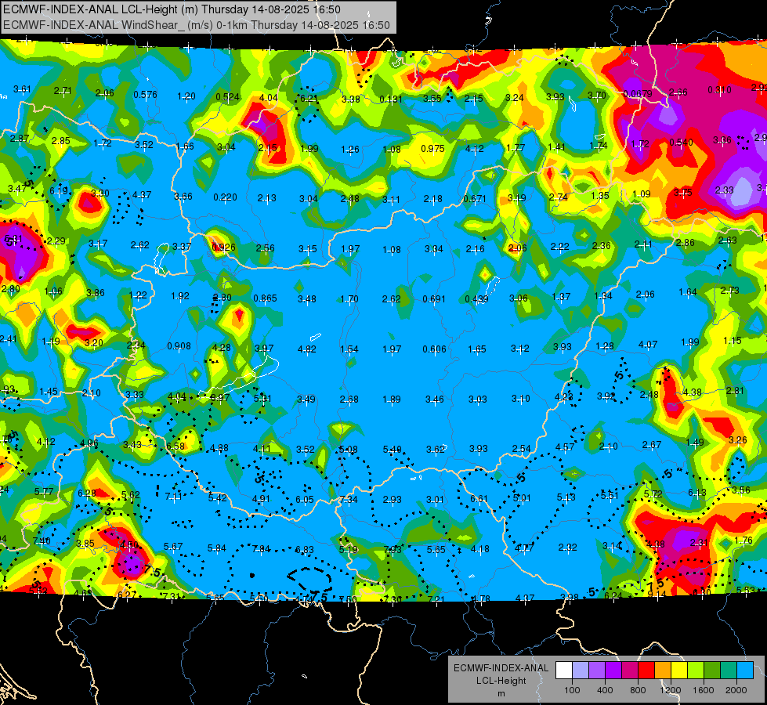Click the 1600 tick label in the legend

tap(704, 690)
